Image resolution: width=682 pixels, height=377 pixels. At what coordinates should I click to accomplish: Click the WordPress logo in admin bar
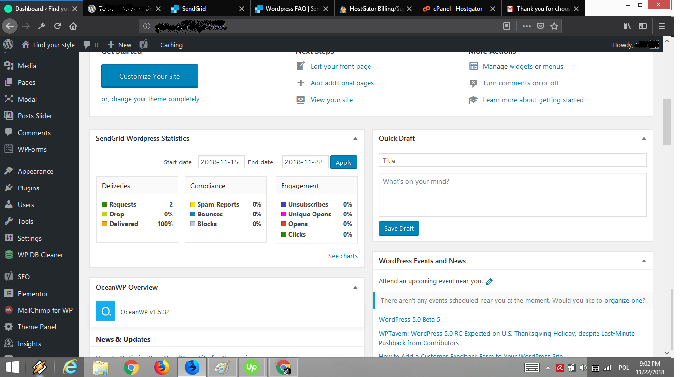(8, 45)
